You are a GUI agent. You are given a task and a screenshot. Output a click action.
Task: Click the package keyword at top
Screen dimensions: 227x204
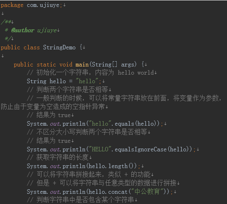point(12,5)
